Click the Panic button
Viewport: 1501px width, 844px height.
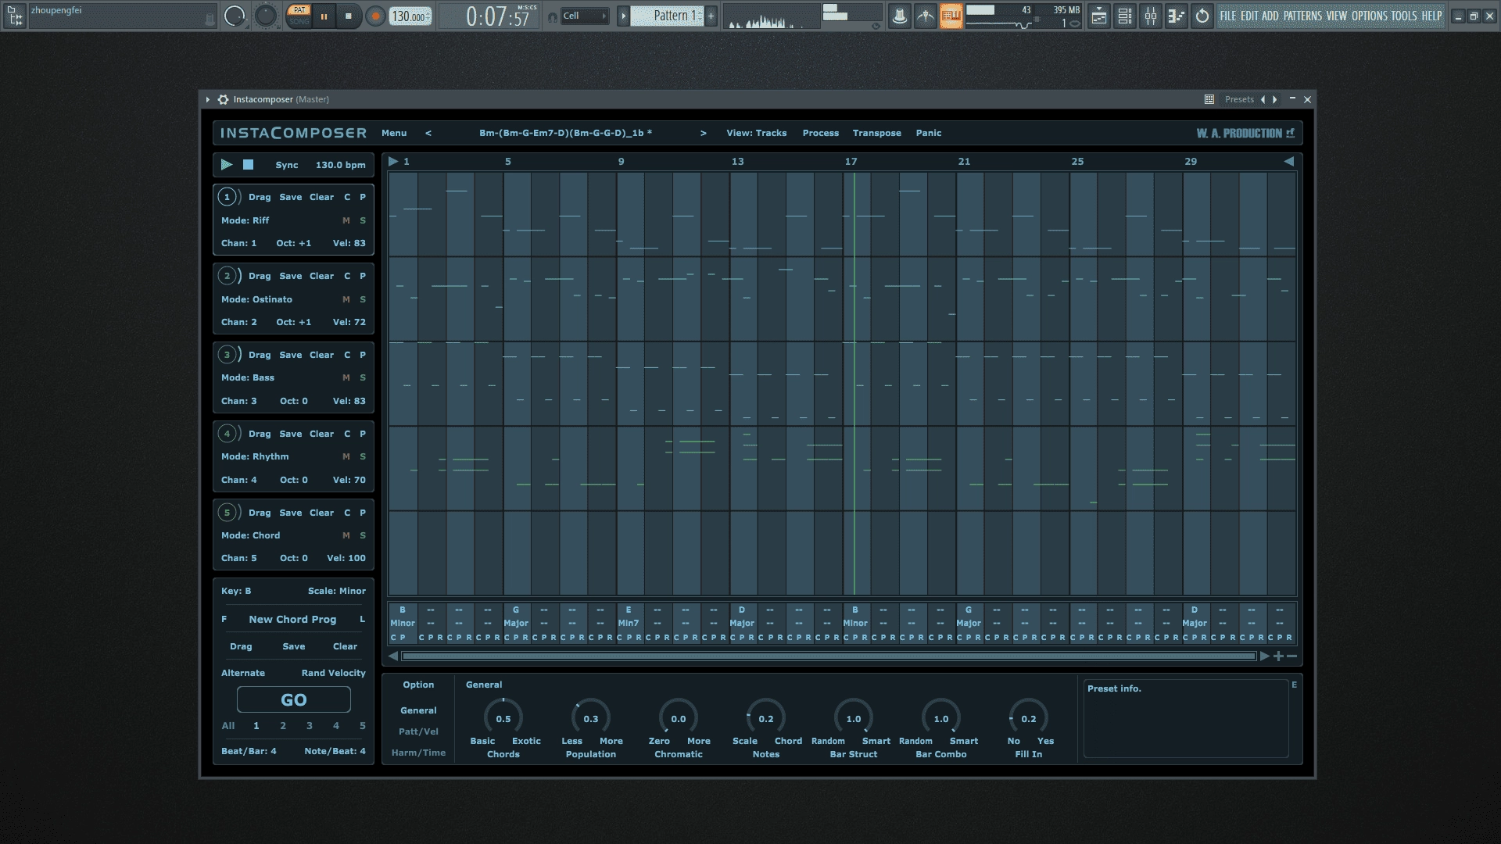click(x=929, y=133)
